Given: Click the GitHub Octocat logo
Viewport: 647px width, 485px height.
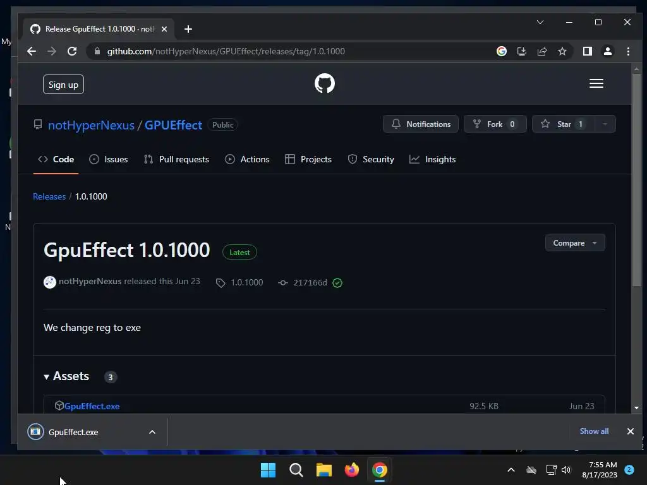Looking at the screenshot, I should [324, 84].
